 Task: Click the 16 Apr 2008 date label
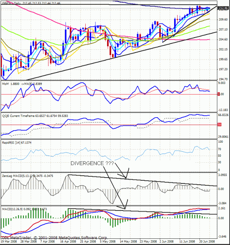pos(68,241)
